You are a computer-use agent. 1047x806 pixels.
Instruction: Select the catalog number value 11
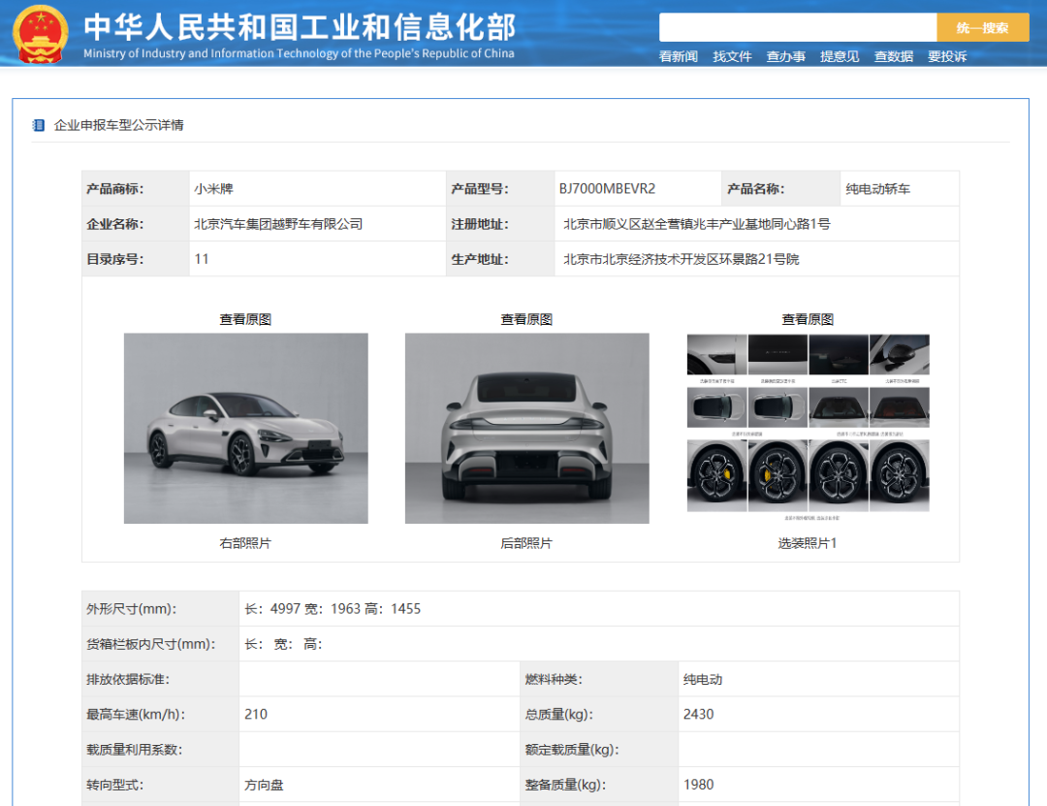(202, 259)
